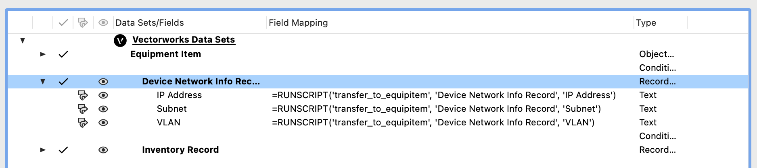This screenshot has height=168, width=757.
Task: Toggle checkmark for Device Network Info Record
Action: (63, 82)
